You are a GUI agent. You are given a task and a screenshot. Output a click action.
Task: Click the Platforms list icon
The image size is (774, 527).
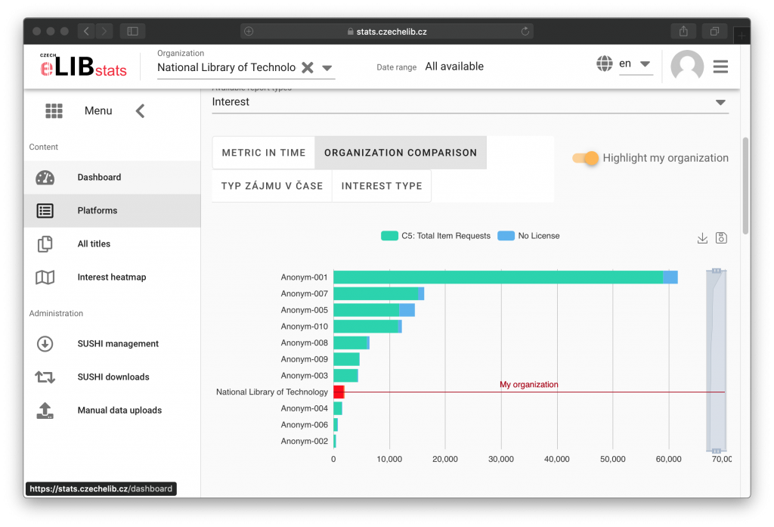coord(45,211)
